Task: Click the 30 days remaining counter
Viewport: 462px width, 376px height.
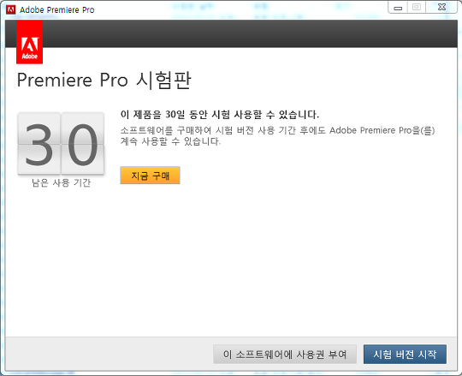Action: pos(61,144)
